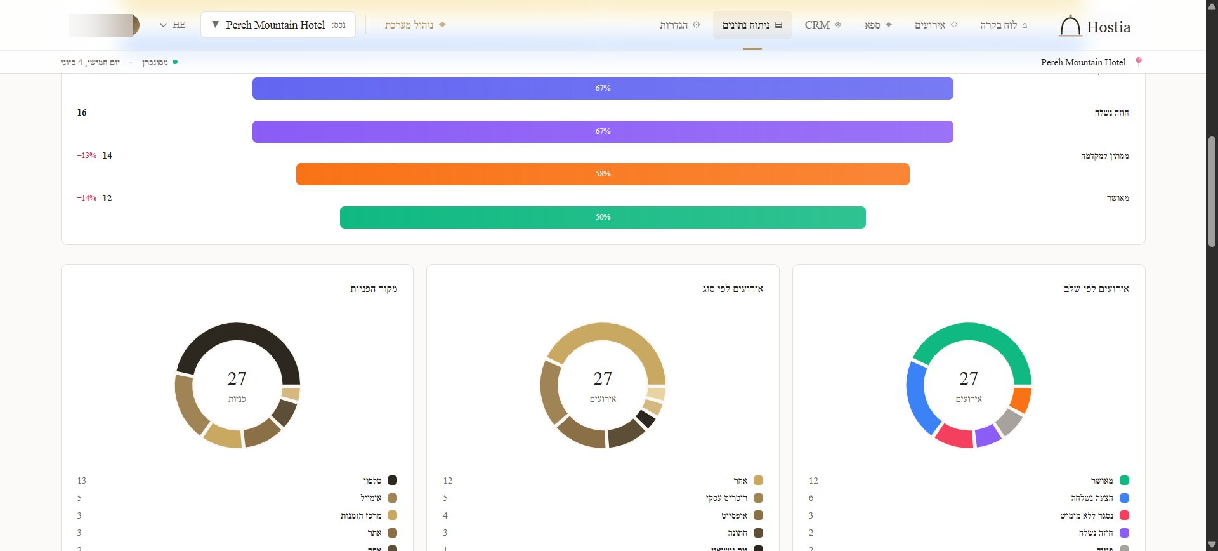Click the ממתין למקדמה funnel label
The height and width of the screenshot is (551, 1218).
coord(1104,156)
